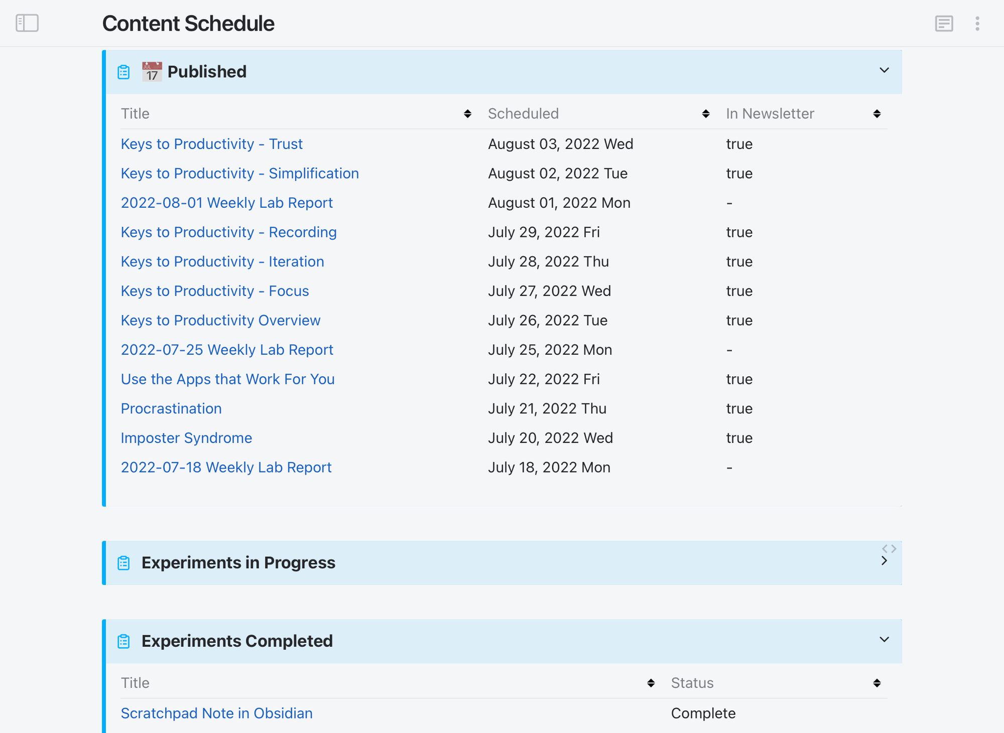This screenshot has height=733, width=1004.
Task: Sort Experiments Completed table by Title
Action: tap(651, 683)
